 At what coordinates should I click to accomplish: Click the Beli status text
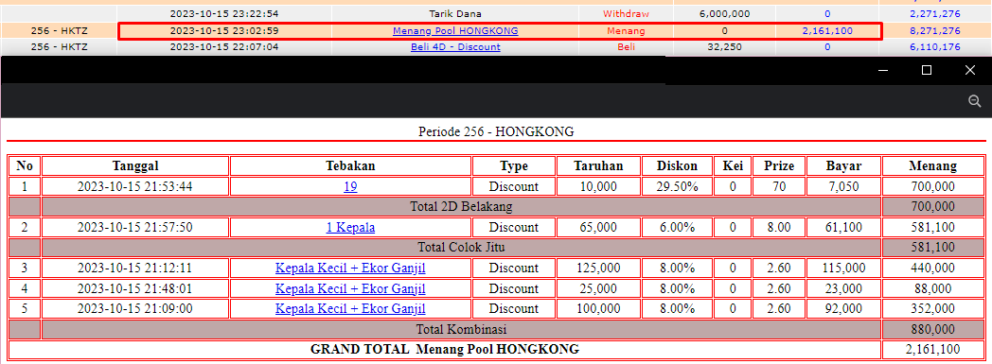(x=626, y=46)
